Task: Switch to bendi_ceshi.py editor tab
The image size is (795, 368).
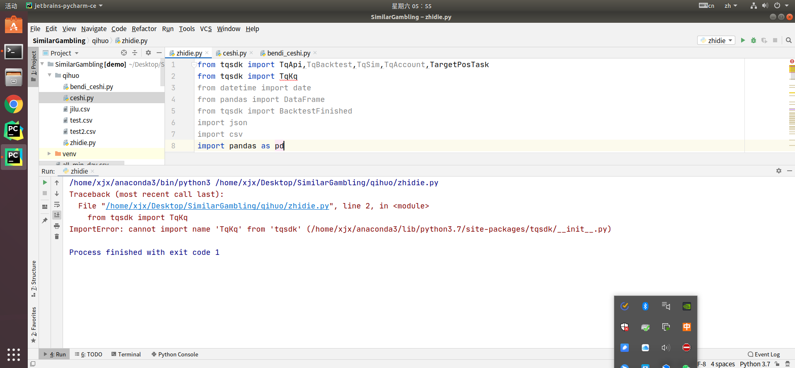Action: tap(288, 53)
